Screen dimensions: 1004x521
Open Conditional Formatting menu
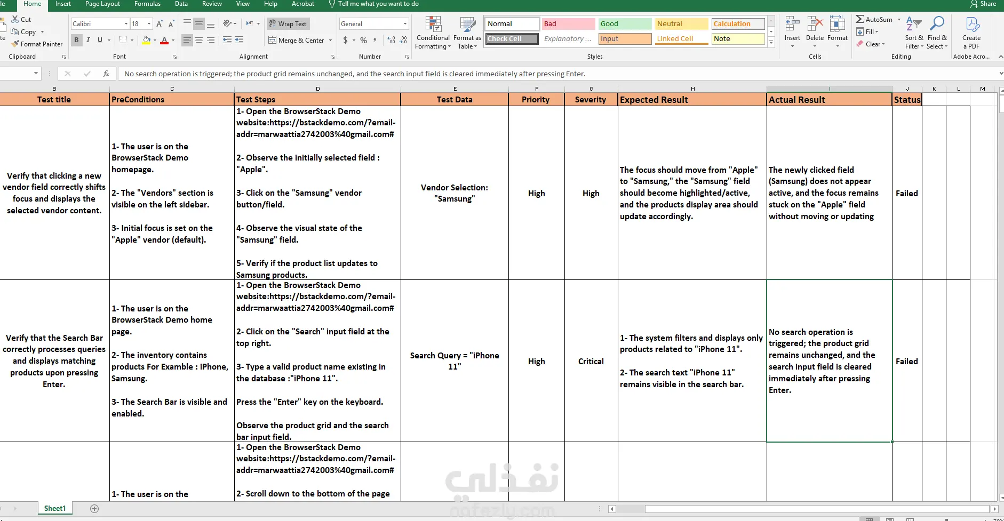coord(433,33)
